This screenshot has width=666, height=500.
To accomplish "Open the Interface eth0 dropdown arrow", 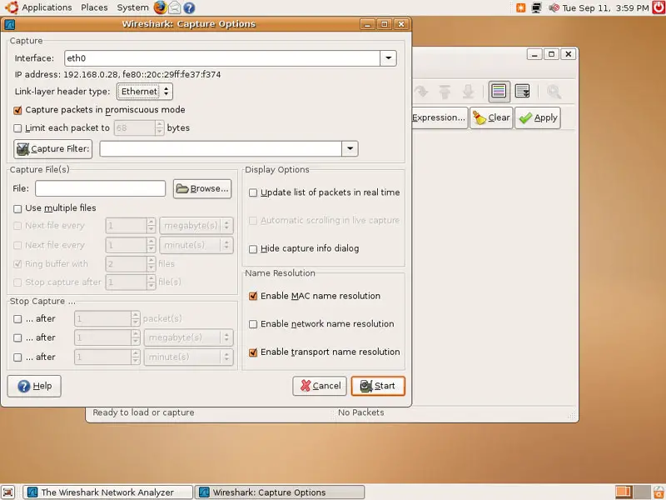I will (388, 58).
